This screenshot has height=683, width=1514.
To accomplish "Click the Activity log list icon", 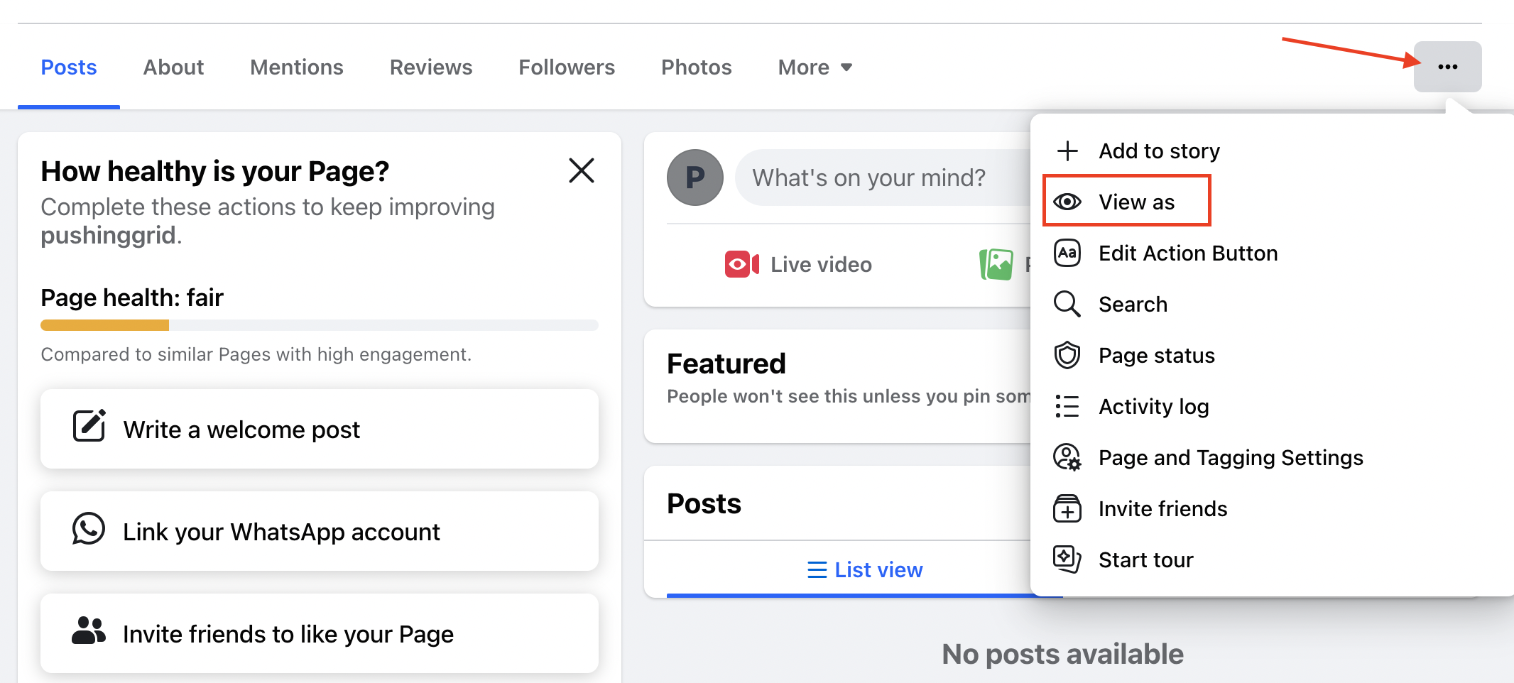I will (x=1067, y=406).
